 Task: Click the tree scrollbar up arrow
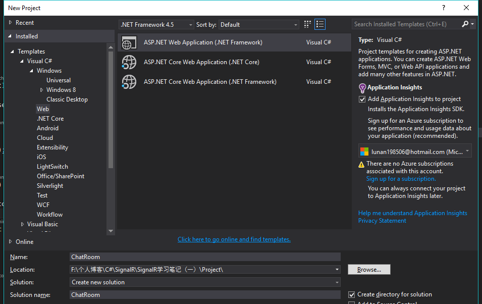111,47
